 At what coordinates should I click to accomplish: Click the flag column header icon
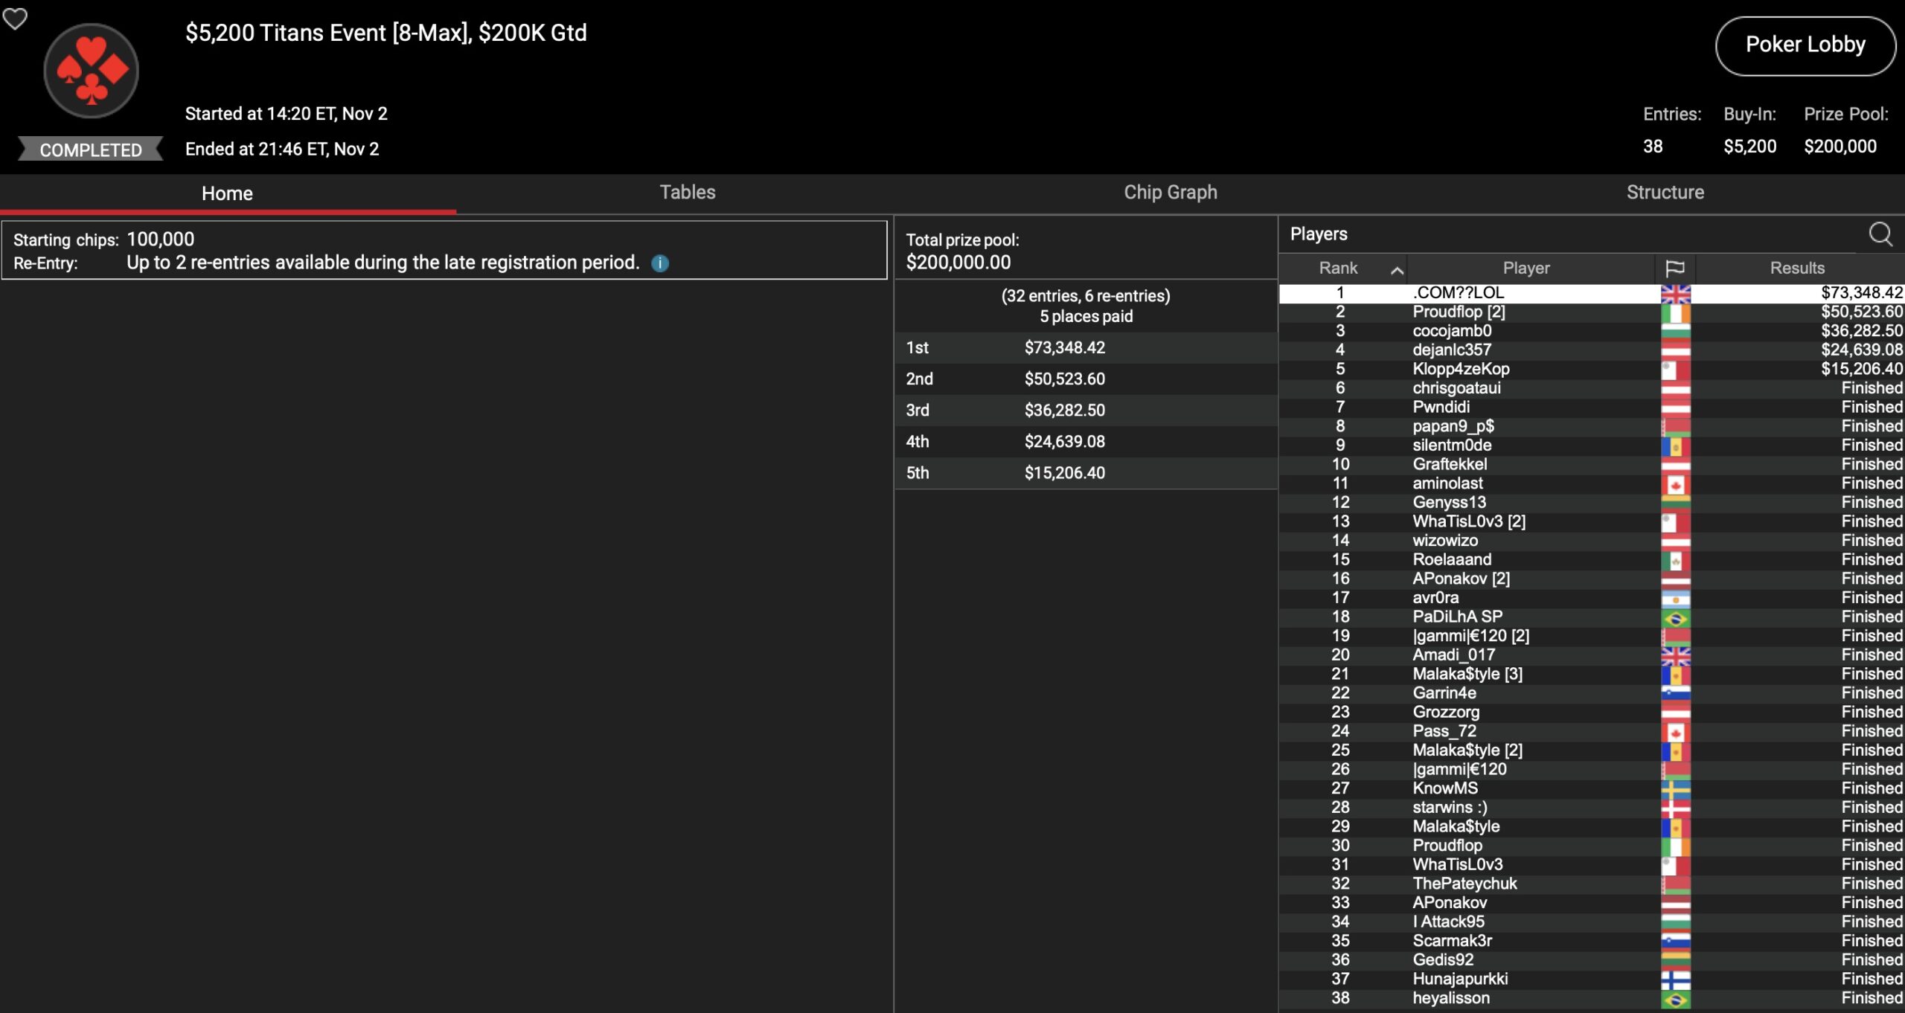pos(1674,268)
